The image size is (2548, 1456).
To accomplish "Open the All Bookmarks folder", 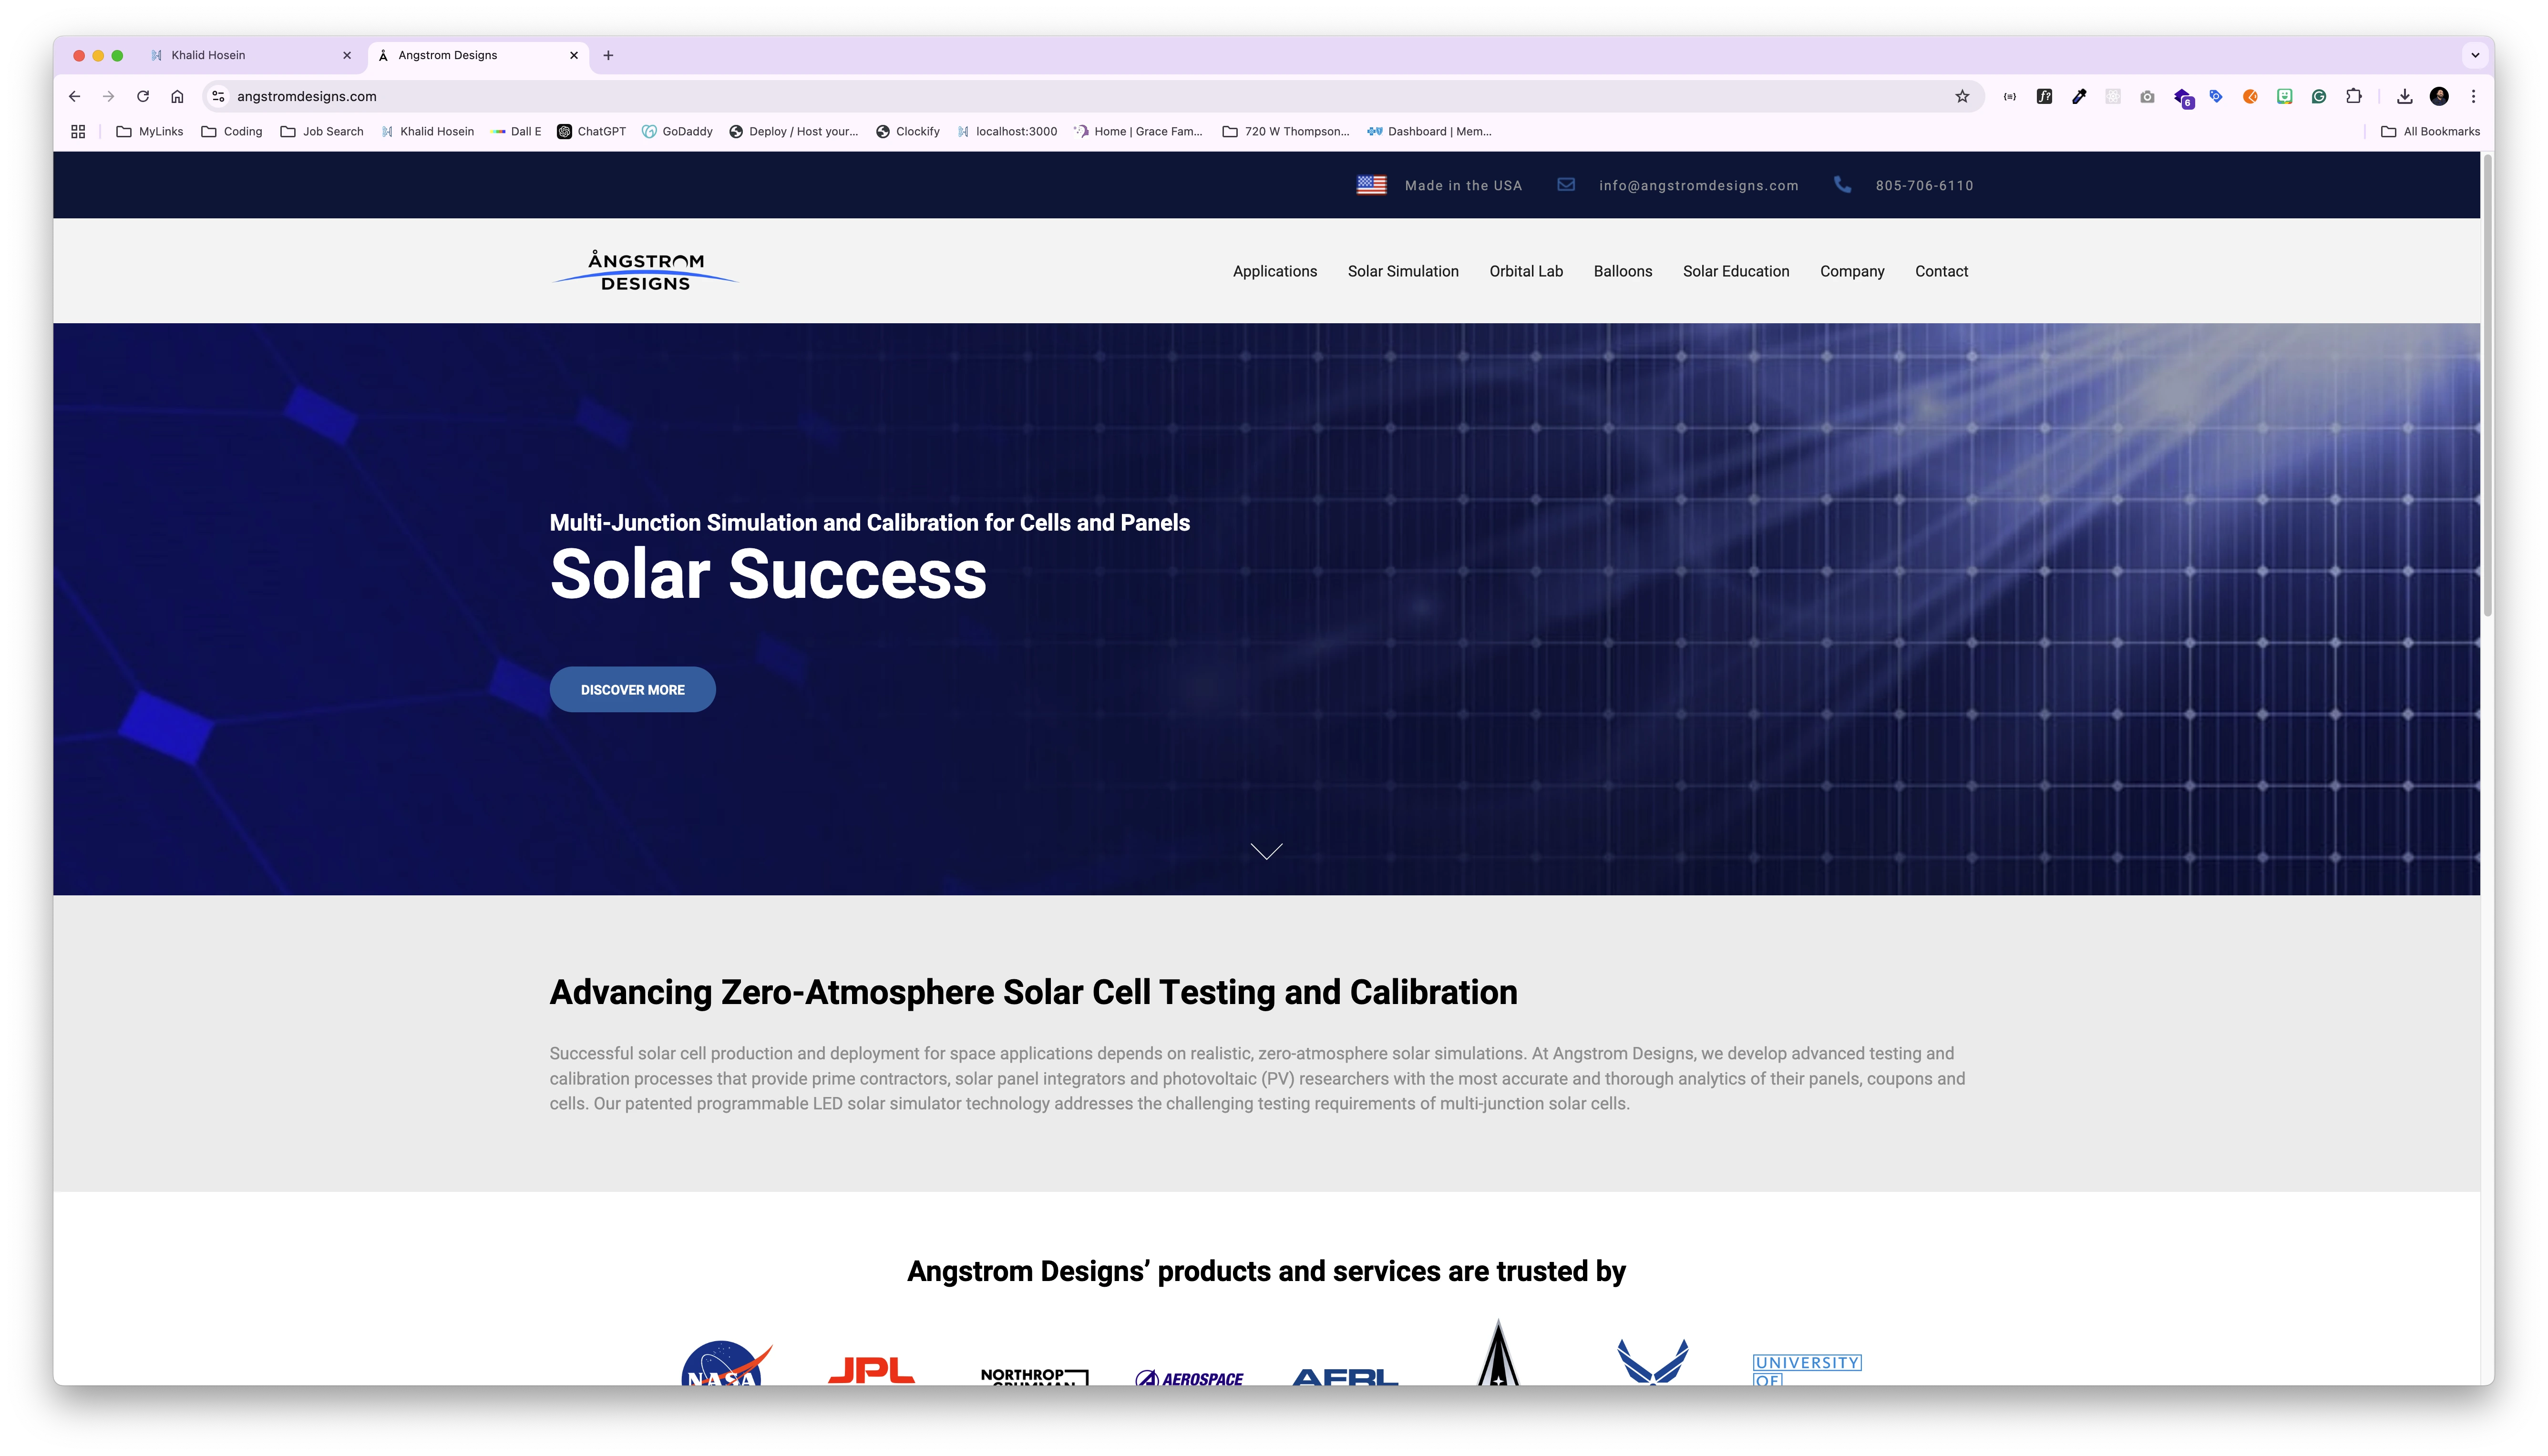I will click(x=2430, y=131).
